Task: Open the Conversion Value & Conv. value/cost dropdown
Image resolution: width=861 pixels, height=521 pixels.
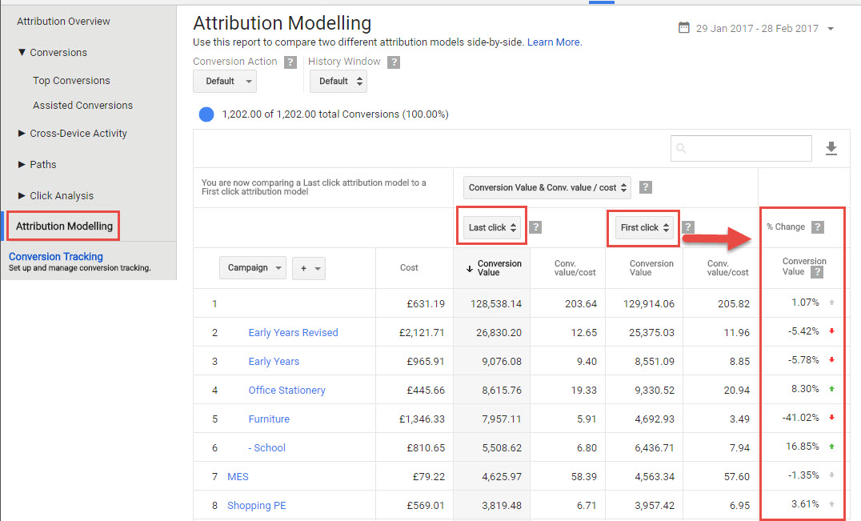Action: (547, 186)
